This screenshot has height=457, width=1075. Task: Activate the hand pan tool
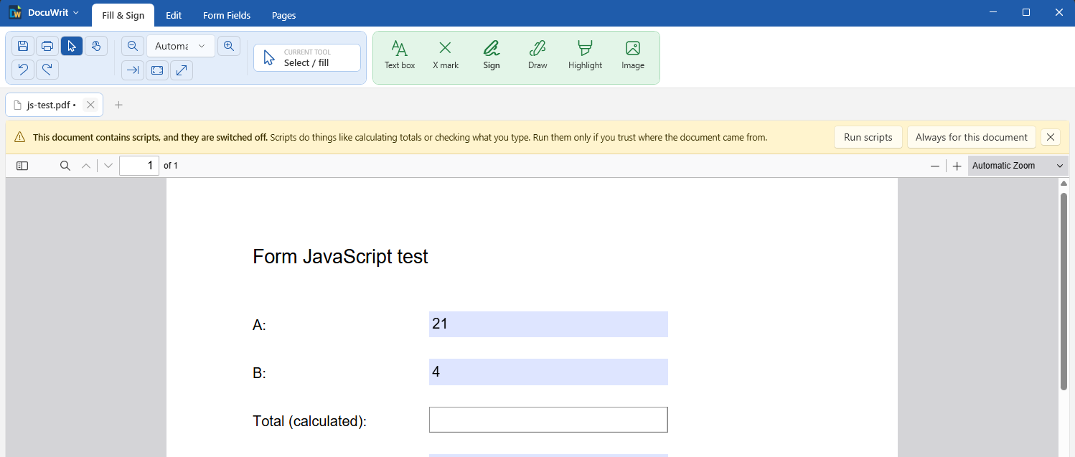point(96,46)
